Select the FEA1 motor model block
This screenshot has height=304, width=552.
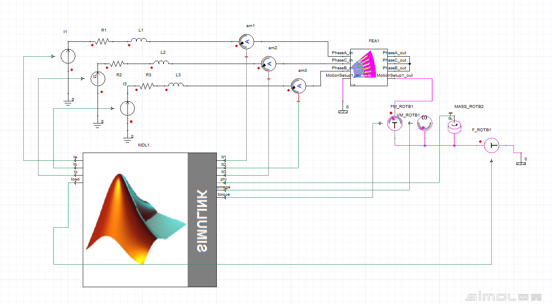[369, 67]
